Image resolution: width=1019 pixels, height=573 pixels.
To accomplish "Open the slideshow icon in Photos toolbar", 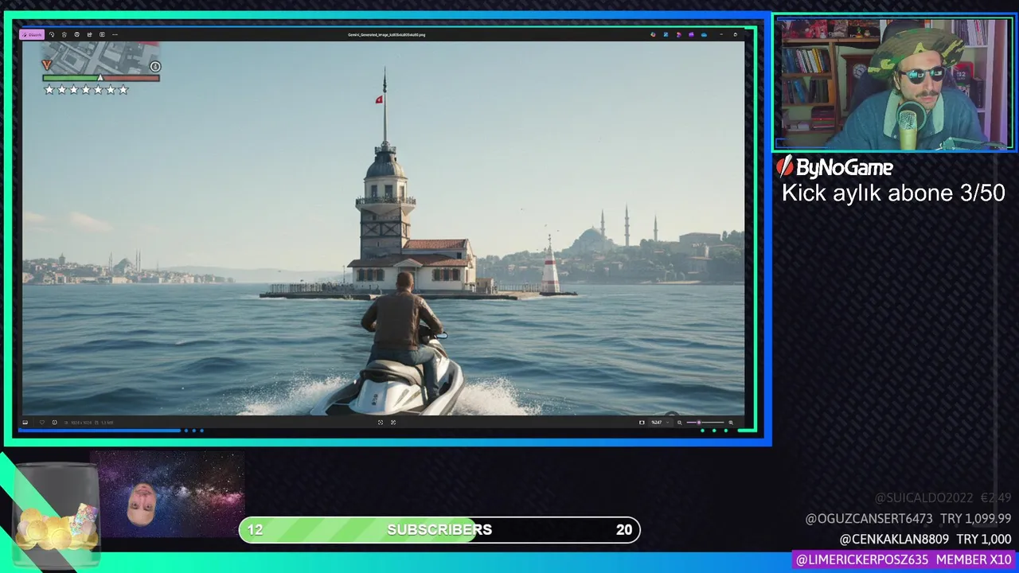I will pos(102,34).
